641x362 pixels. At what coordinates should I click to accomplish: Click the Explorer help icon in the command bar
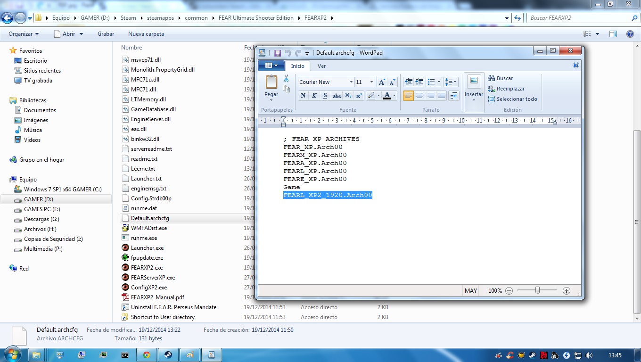pyautogui.click(x=630, y=34)
